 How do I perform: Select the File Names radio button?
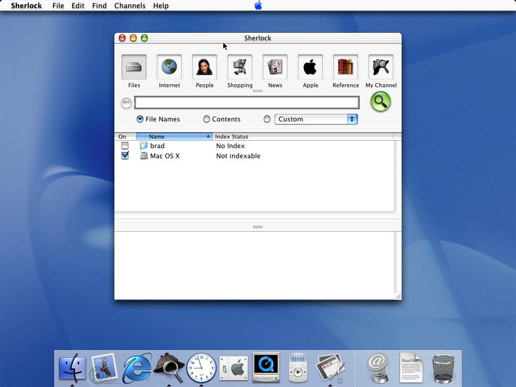tap(140, 119)
